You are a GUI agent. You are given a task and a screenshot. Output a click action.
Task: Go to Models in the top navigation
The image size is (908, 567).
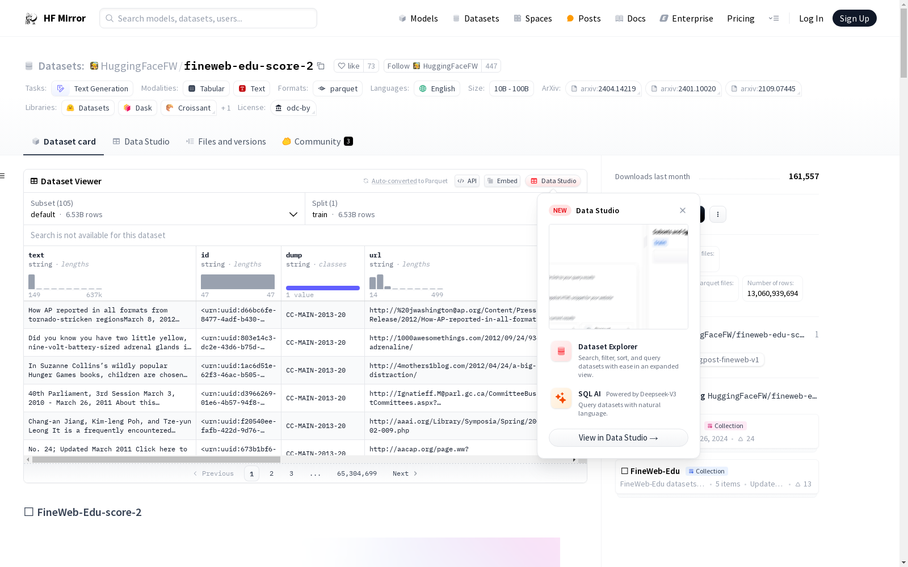[x=418, y=18]
